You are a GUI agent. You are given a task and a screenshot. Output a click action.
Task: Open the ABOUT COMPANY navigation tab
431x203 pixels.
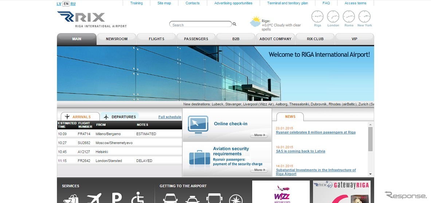click(x=275, y=39)
